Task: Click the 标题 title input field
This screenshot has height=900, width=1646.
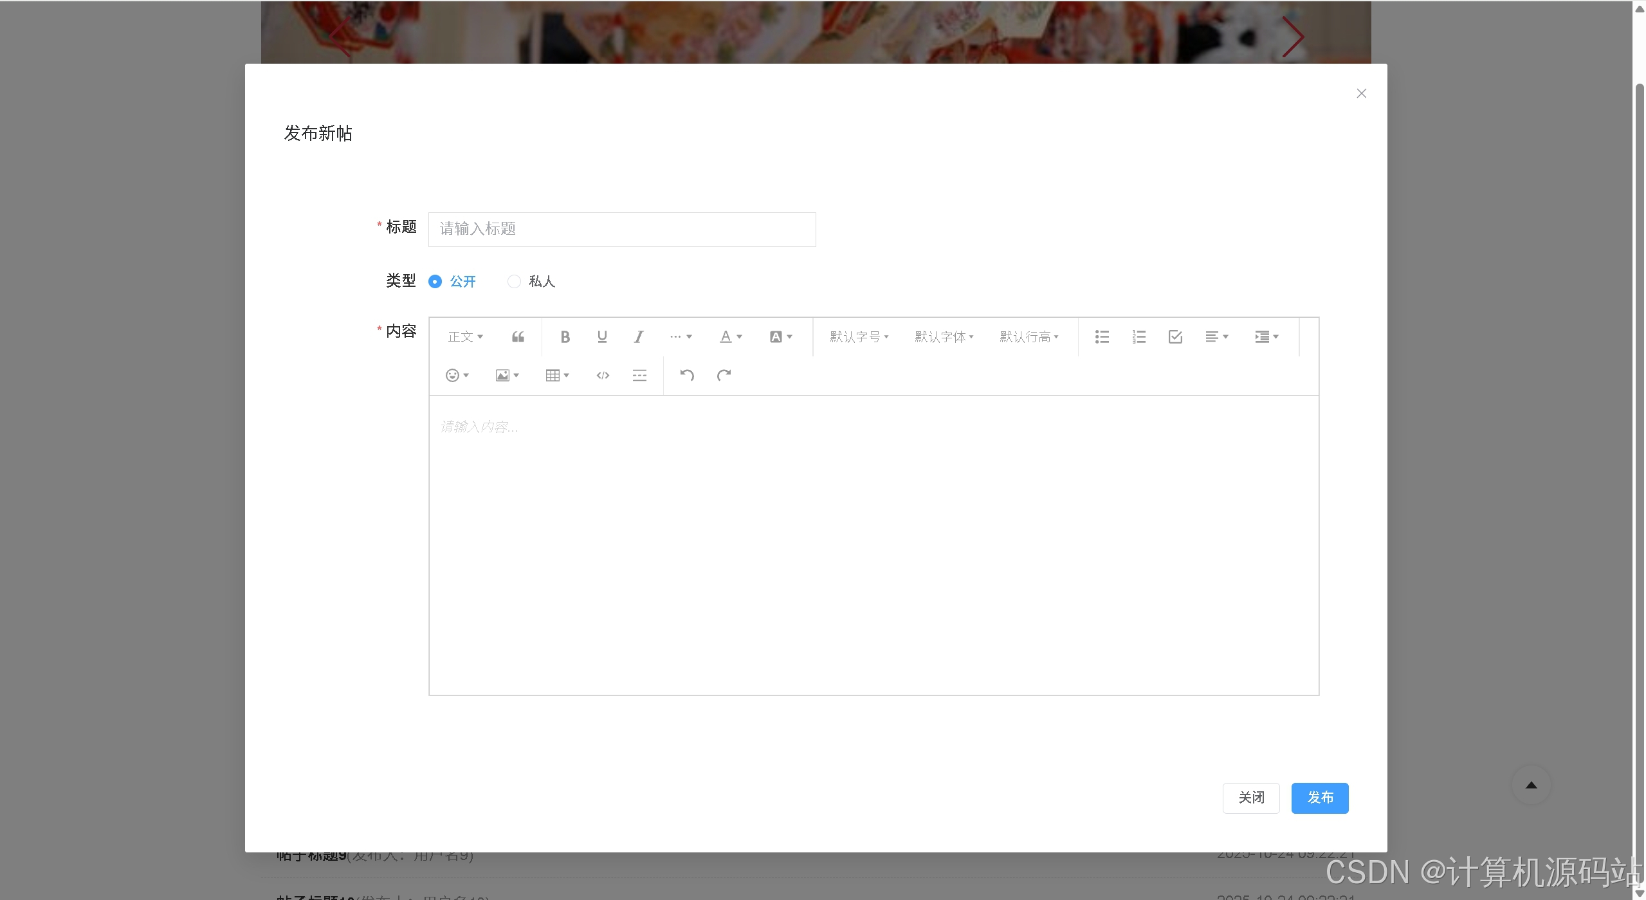Action: 622,229
